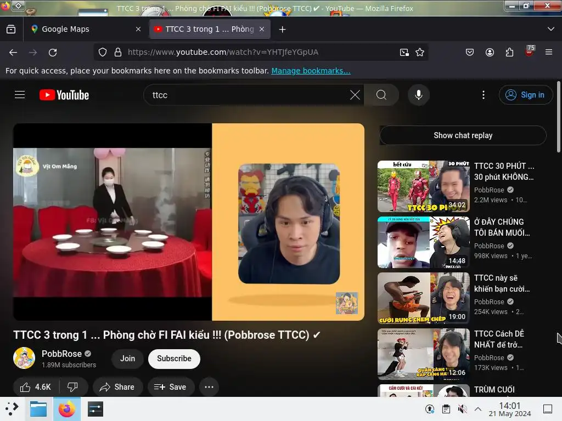This screenshot has width=562, height=421.
Task: Click the YouTube search magnifier button
Action: pos(381,95)
